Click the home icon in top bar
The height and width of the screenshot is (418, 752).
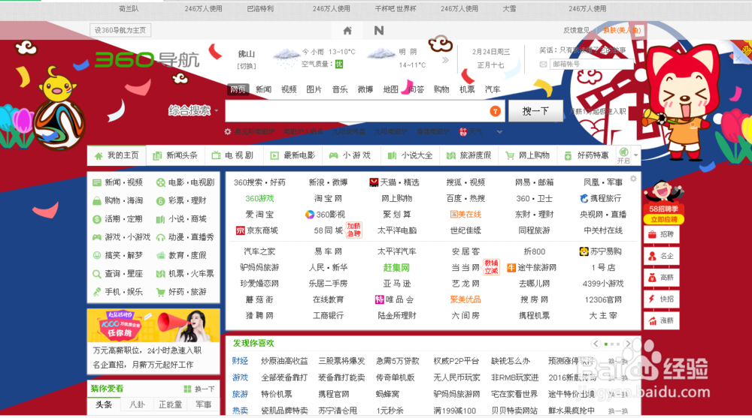(347, 31)
